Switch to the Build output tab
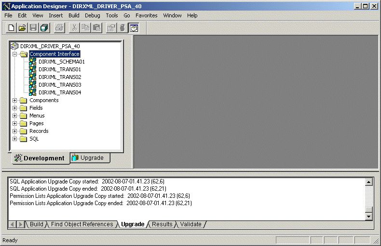The height and width of the screenshot is (246, 381). pos(37,224)
